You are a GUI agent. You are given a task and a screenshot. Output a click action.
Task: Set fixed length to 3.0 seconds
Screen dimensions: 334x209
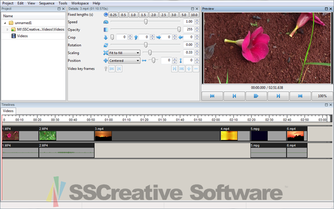[174, 14]
